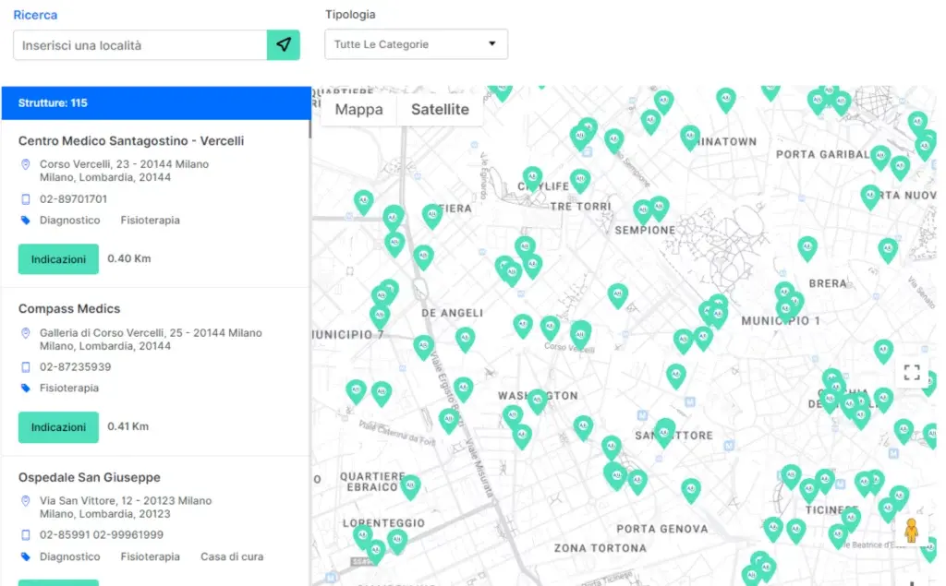Click the 0.41 Km distance text
The height and width of the screenshot is (586, 946).
click(x=127, y=426)
